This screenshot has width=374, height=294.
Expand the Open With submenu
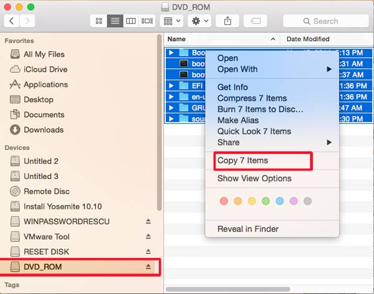click(272, 69)
